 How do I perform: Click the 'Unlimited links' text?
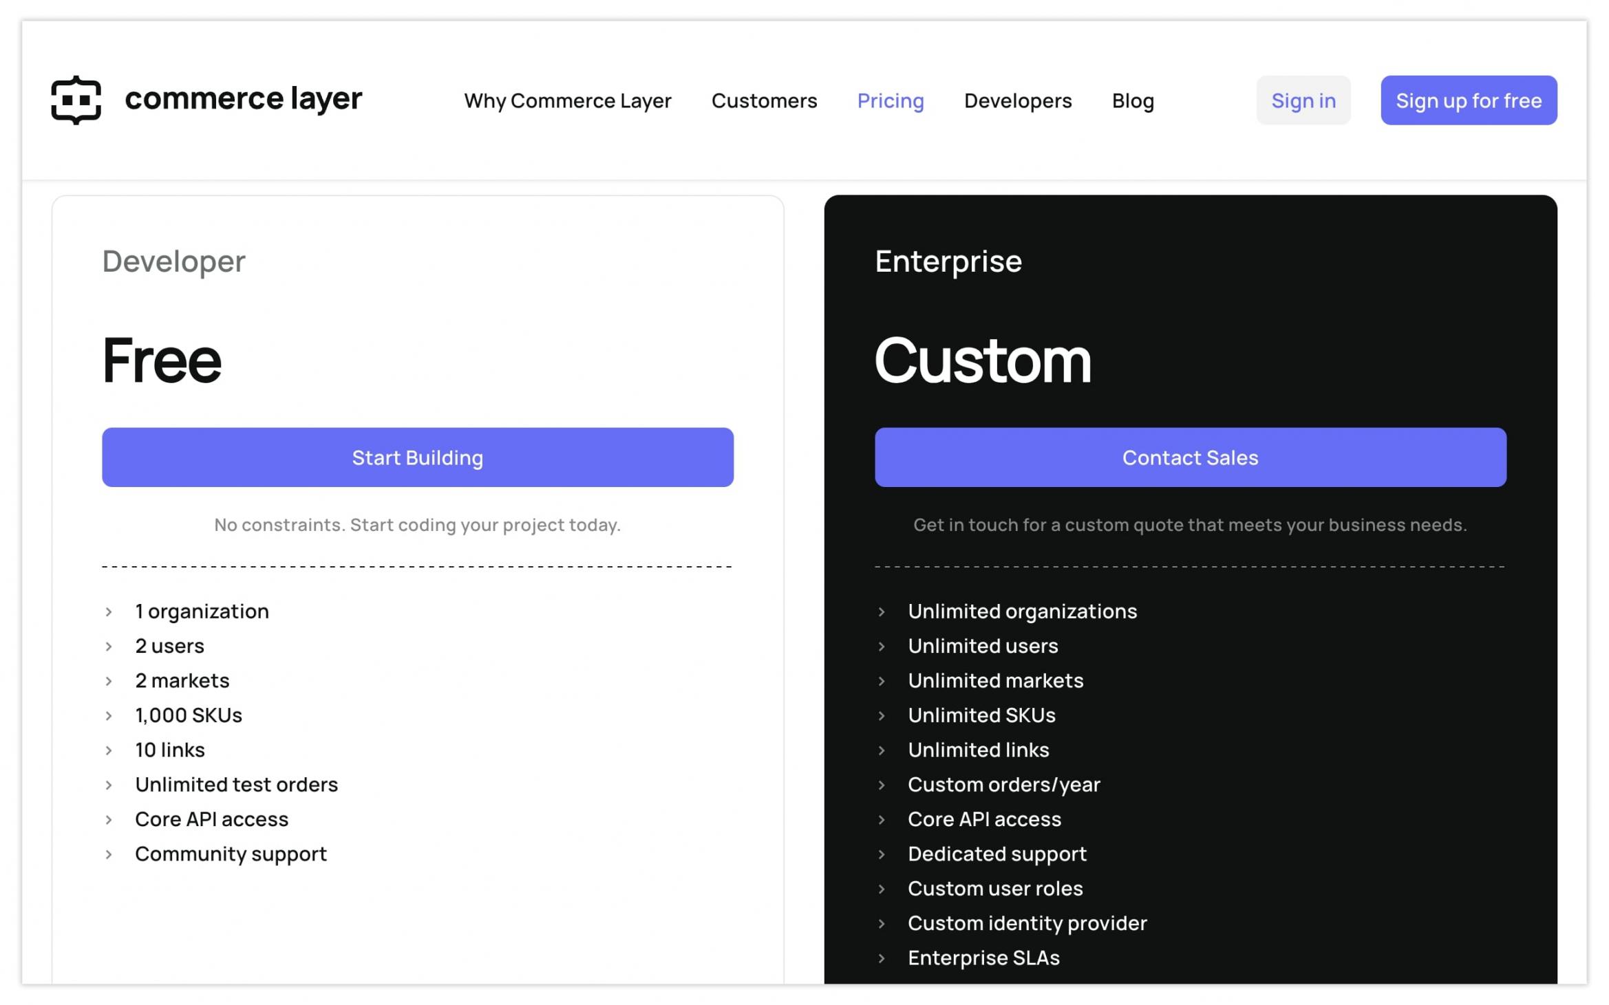(979, 750)
